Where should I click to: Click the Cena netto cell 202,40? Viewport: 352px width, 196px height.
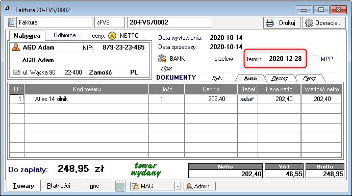pyautogui.click(x=279, y=99)
